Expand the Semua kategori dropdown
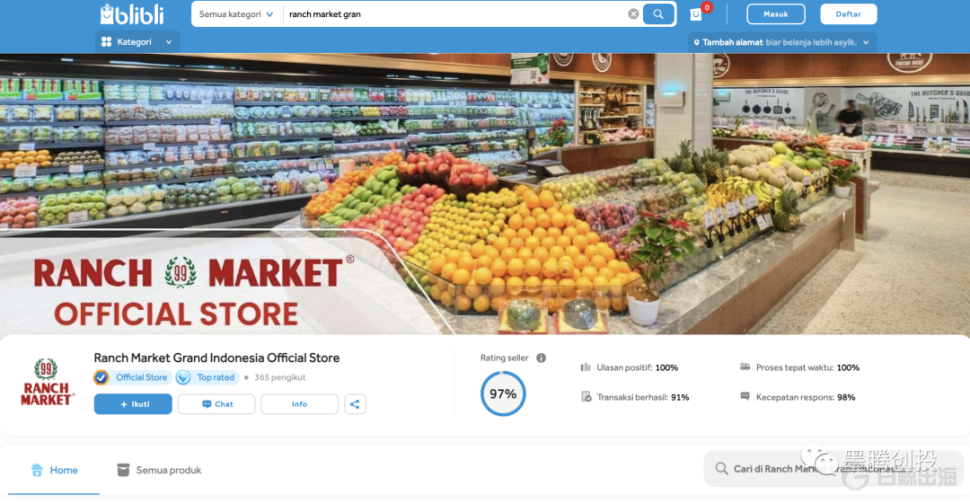Image resolution: width=970 pixels, height=504 pixels. pyautogui.click(x=236, y=14)
